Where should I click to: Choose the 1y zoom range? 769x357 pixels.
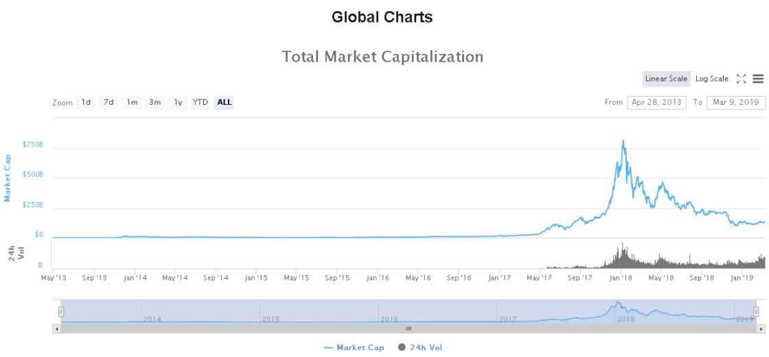pos(178,102)
